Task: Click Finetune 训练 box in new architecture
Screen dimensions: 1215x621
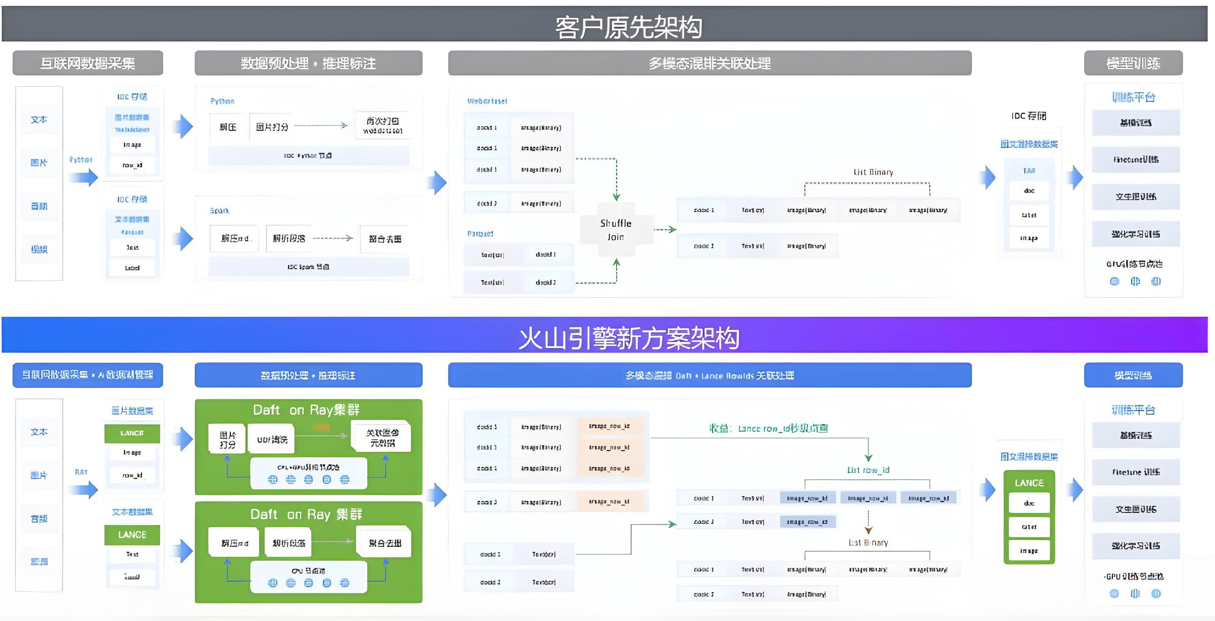Action: pyautogui.click(x=1136, y=472)
